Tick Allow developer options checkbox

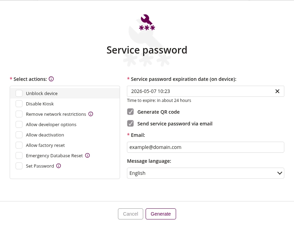coord(19,124)
